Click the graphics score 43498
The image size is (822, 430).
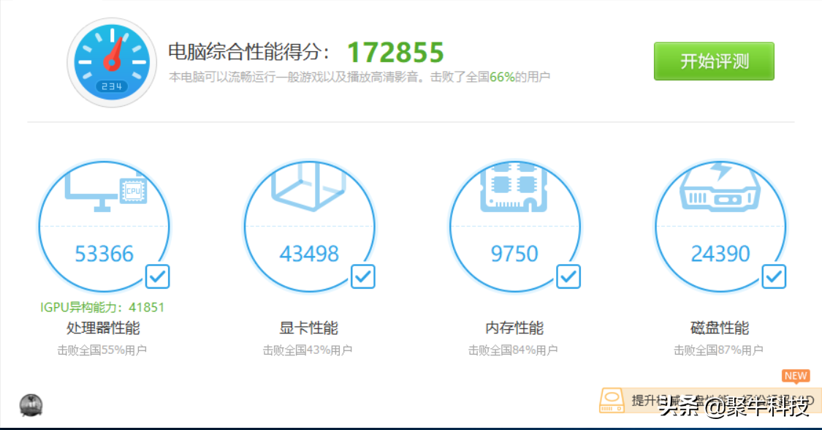309,254
